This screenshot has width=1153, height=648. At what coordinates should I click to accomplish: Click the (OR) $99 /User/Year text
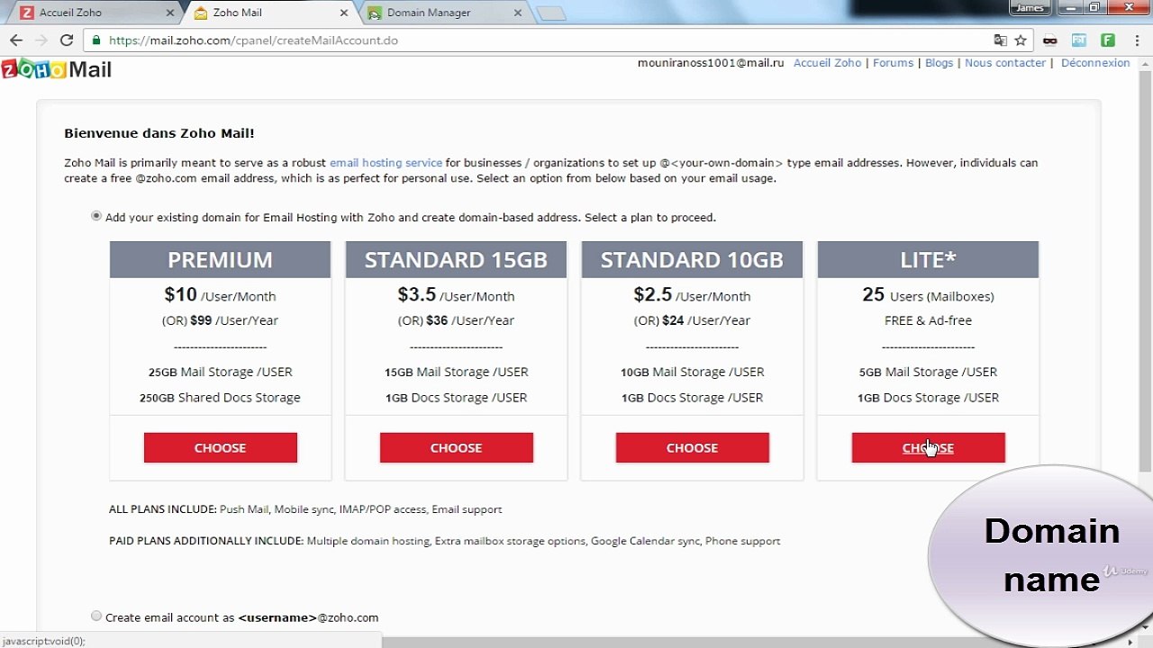tap(221, 320)
